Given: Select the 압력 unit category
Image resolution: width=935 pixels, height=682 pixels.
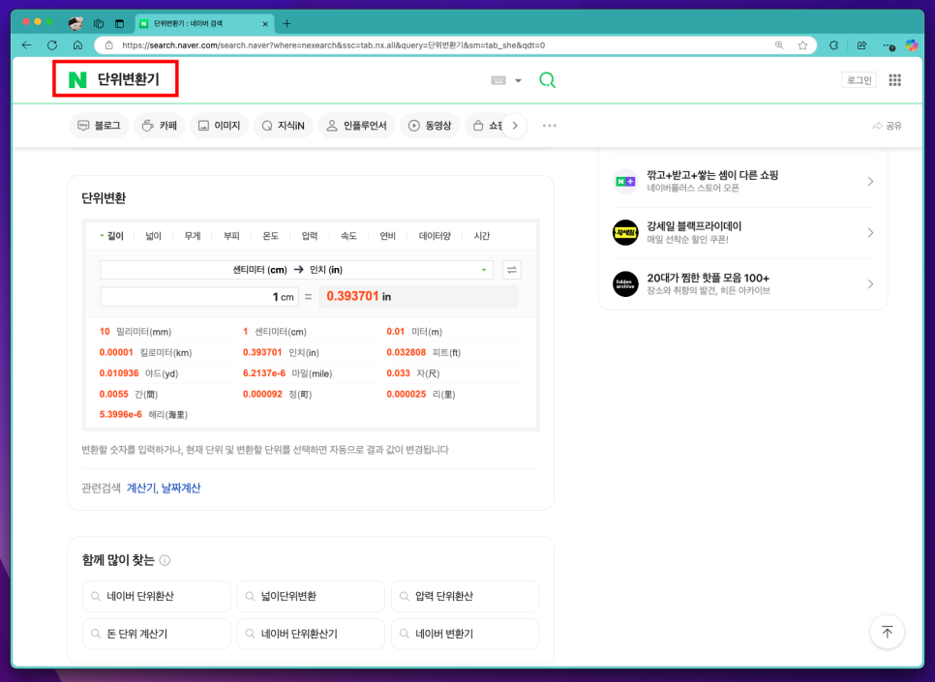Looking at the screenshot, I should [310, 236].
